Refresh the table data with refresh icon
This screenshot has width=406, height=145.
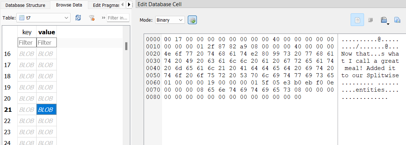[78, 18]
